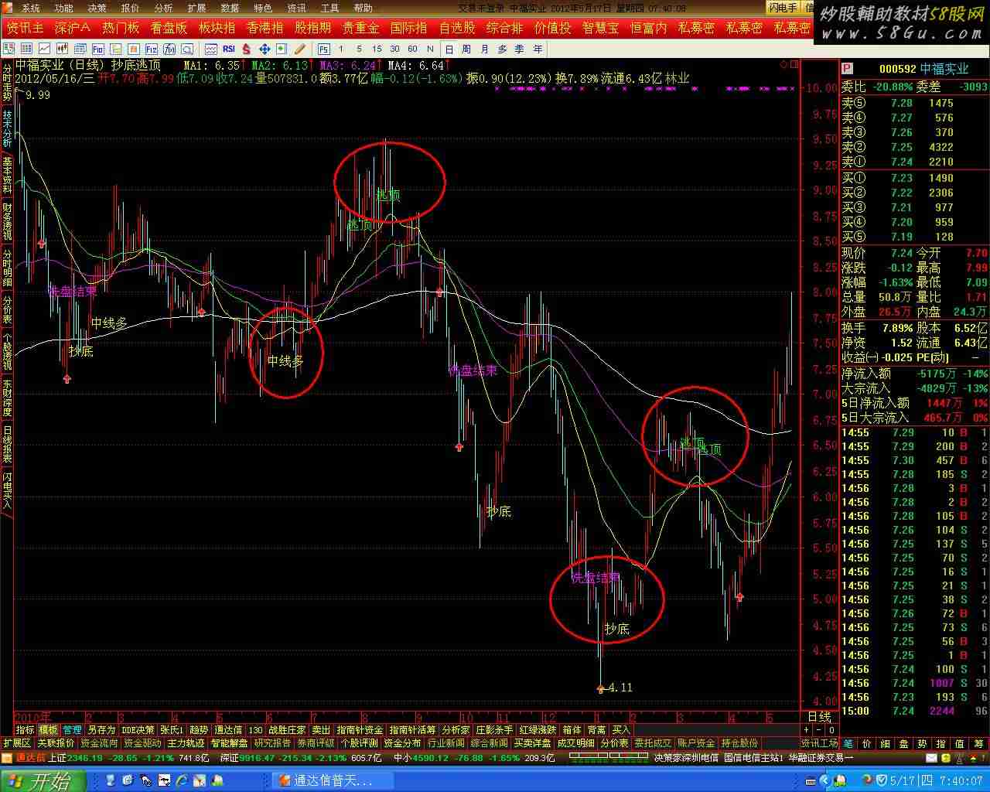Select the 周 weekly period
The height and width of the screenshot is (792, 990).
[x=466, y=49]
